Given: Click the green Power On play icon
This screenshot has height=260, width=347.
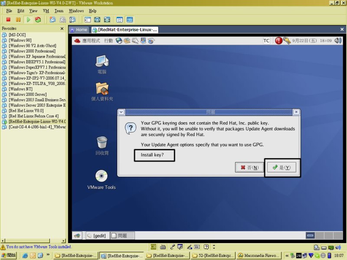Looking at the screenshot, I should [x=28, y=19].
